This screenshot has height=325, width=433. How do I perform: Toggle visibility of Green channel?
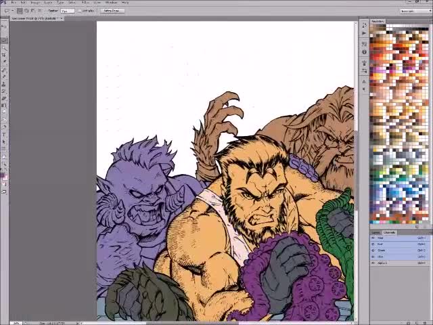[373, 251]
